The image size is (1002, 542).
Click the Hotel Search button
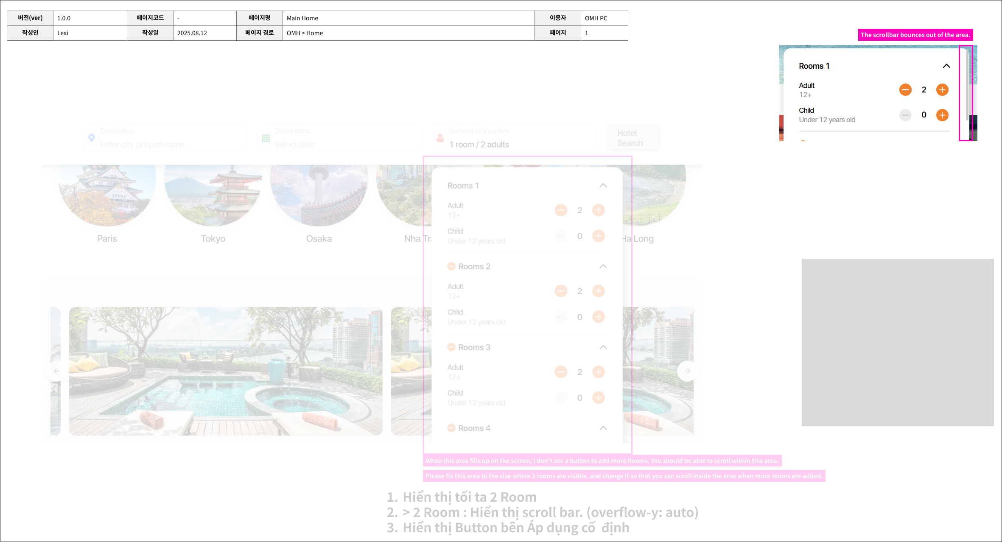coord(633,138)
